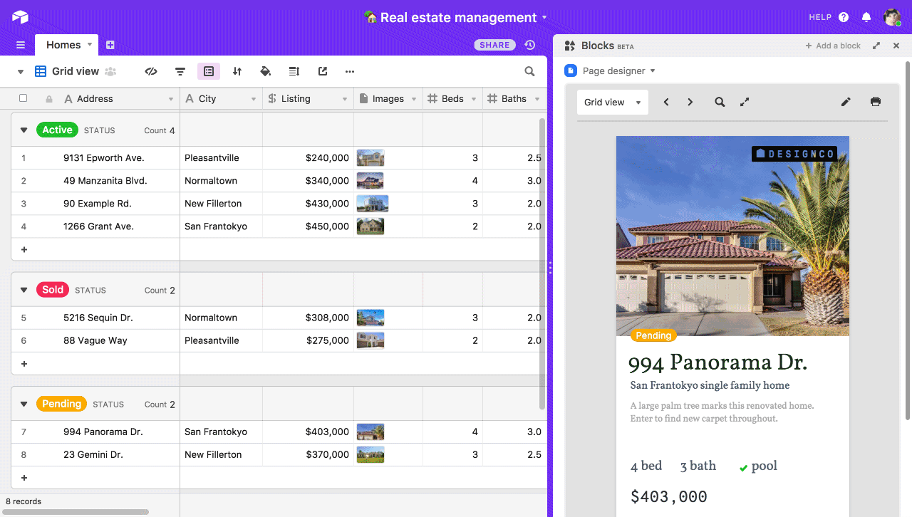
Task: Collapse the Sold status group
Action: click(x=24, y=290)
